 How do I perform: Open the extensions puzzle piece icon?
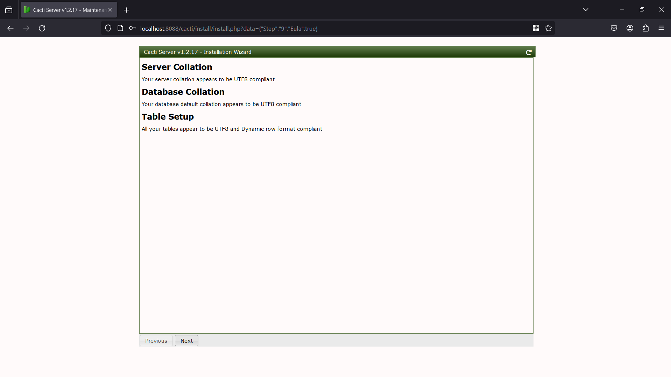645,28
